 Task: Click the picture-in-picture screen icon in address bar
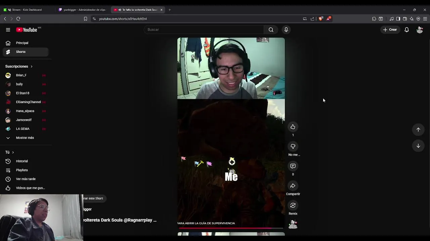pyautogui.click(x=305, y=19)
